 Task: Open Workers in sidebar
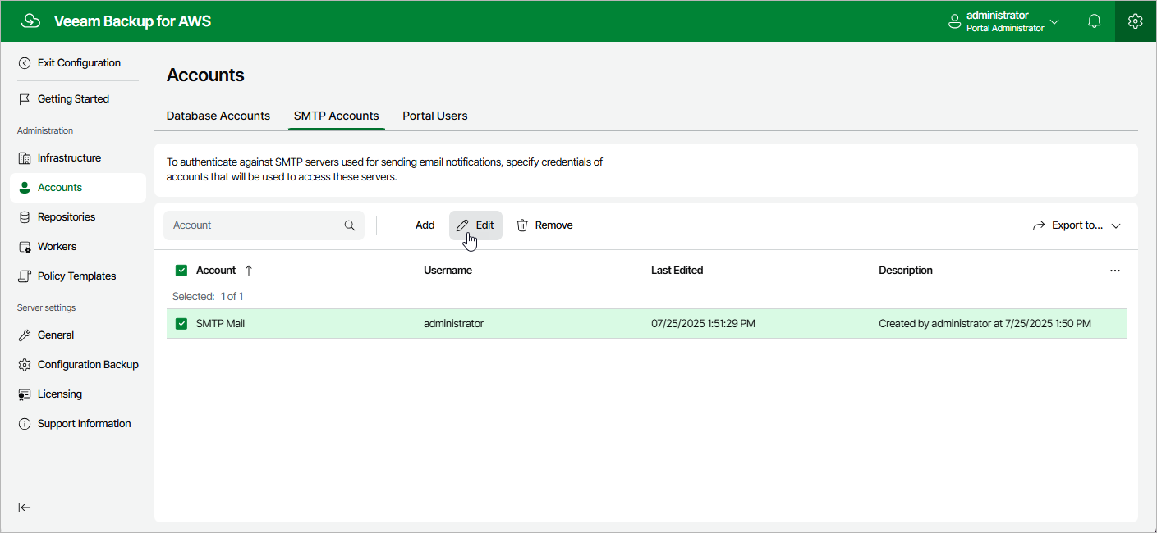click(57, 247)
